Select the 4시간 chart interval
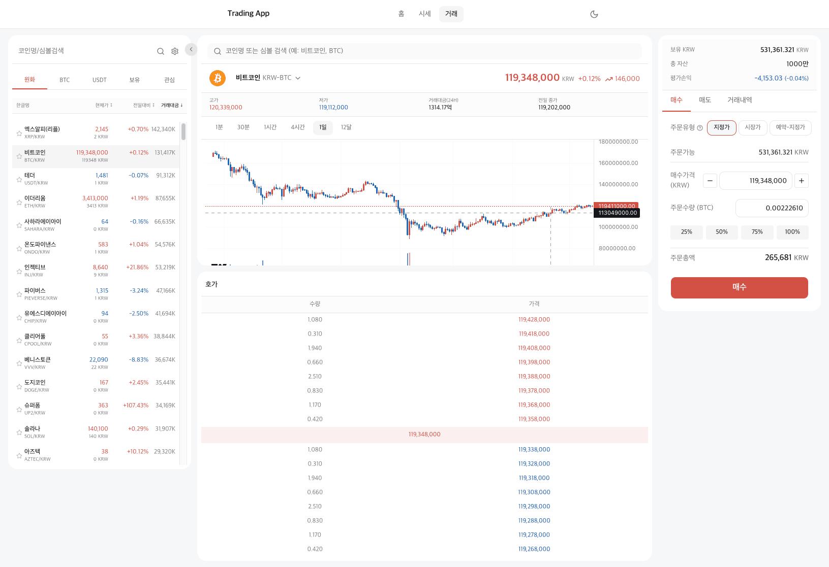 pyautogui.click(x=298, y=127)
